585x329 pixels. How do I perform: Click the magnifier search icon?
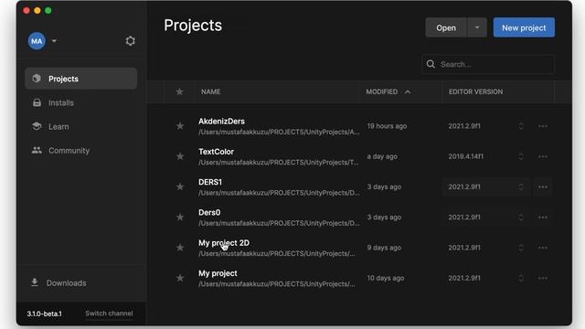[x=431, y=64]
